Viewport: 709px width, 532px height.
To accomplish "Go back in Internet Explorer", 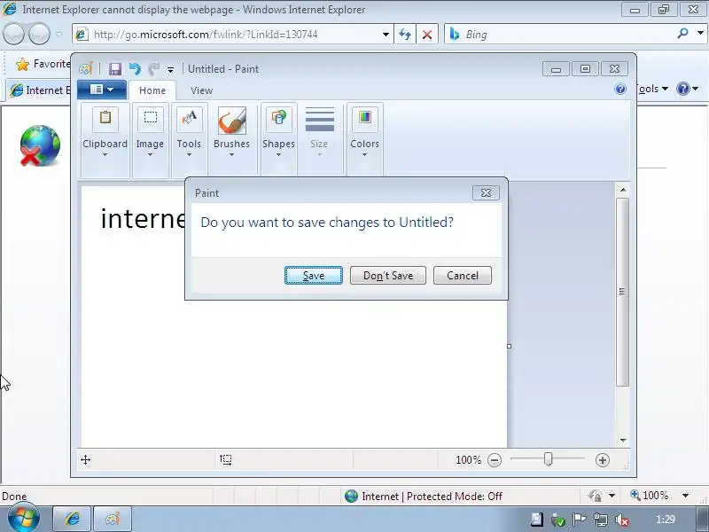I will tap(13, 34).
